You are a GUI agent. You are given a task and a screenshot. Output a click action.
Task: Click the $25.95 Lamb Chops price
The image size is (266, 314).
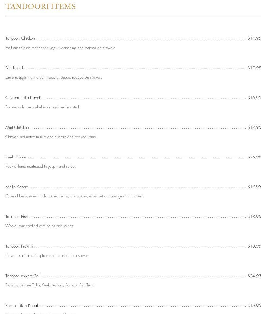tap(254, 157)
